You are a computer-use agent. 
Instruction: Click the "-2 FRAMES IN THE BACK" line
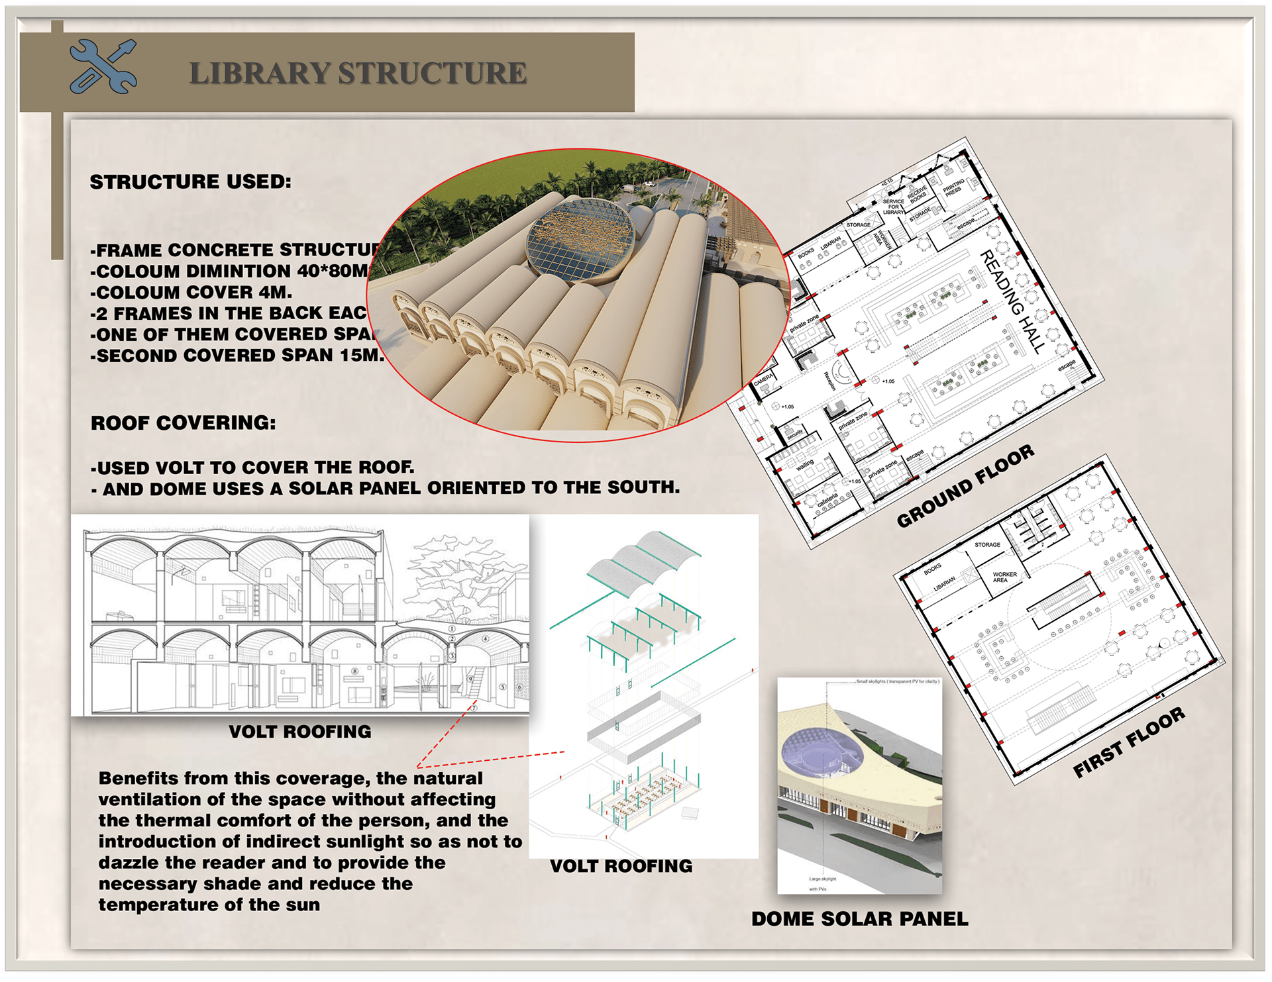point(229,313)
